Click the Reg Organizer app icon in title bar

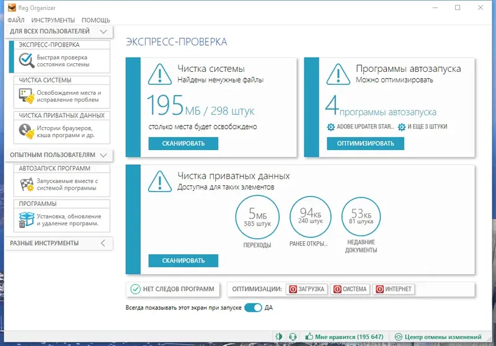point(12,7)
